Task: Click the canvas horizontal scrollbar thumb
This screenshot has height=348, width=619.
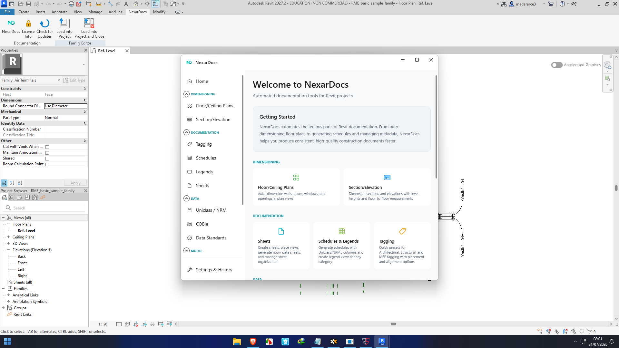Action: click(x=393, y=324)
